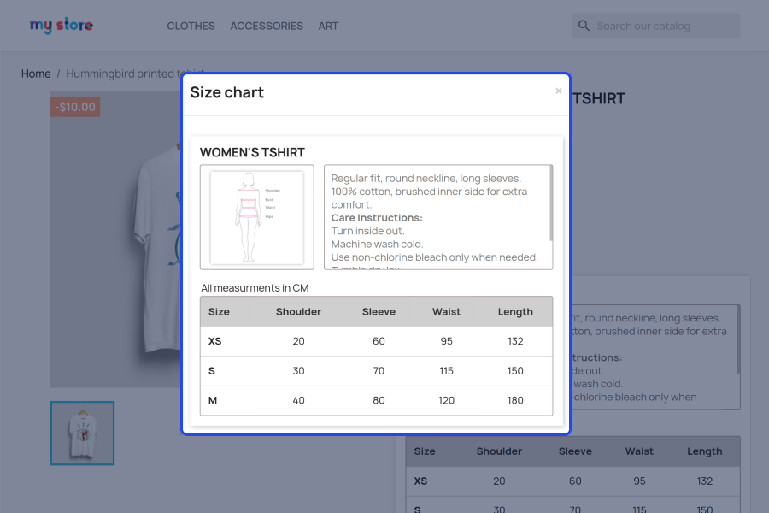Go to Home breadcrumb link

36,74
